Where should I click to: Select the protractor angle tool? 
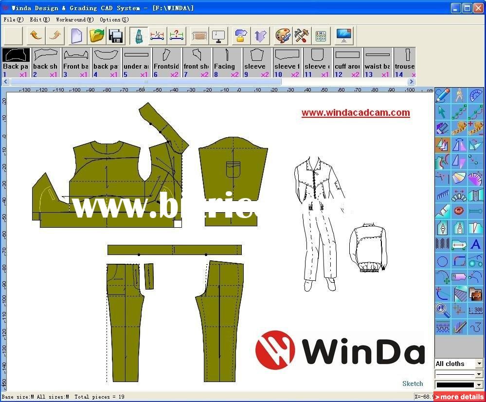(476, 95)
